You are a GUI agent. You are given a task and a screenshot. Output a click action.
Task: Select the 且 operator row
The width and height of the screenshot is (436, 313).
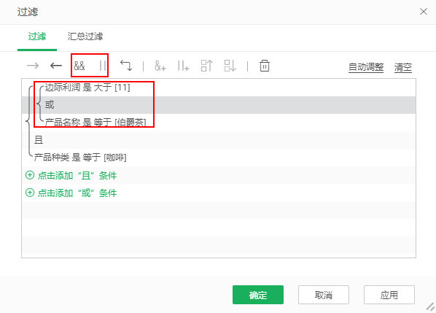tap(219, 140)
